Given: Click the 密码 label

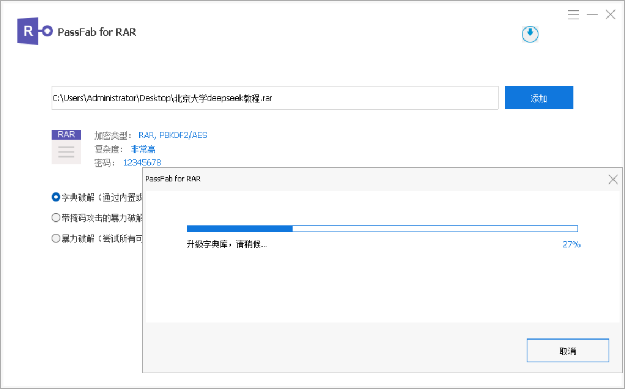Looking at the screenshot, I should tap(105, 163).
